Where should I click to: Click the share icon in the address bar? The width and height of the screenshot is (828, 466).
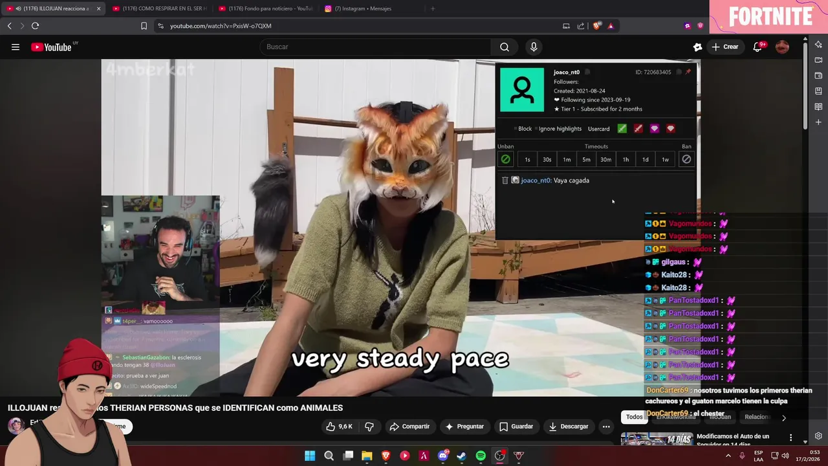580,26
